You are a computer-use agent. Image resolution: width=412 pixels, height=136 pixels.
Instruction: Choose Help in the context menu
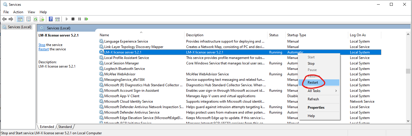click(x=319, y=116)
